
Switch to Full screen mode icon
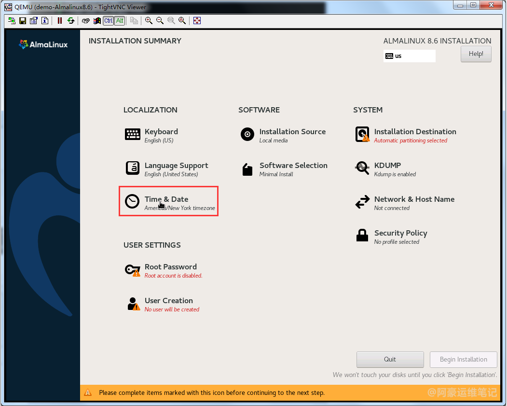click(197, 21)
